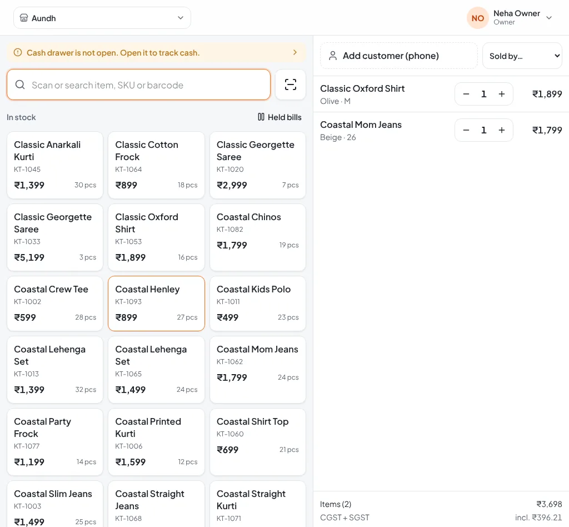569x527 pixels.
Task: Select the Coastal Straight Kurti card
Action: 258,504
